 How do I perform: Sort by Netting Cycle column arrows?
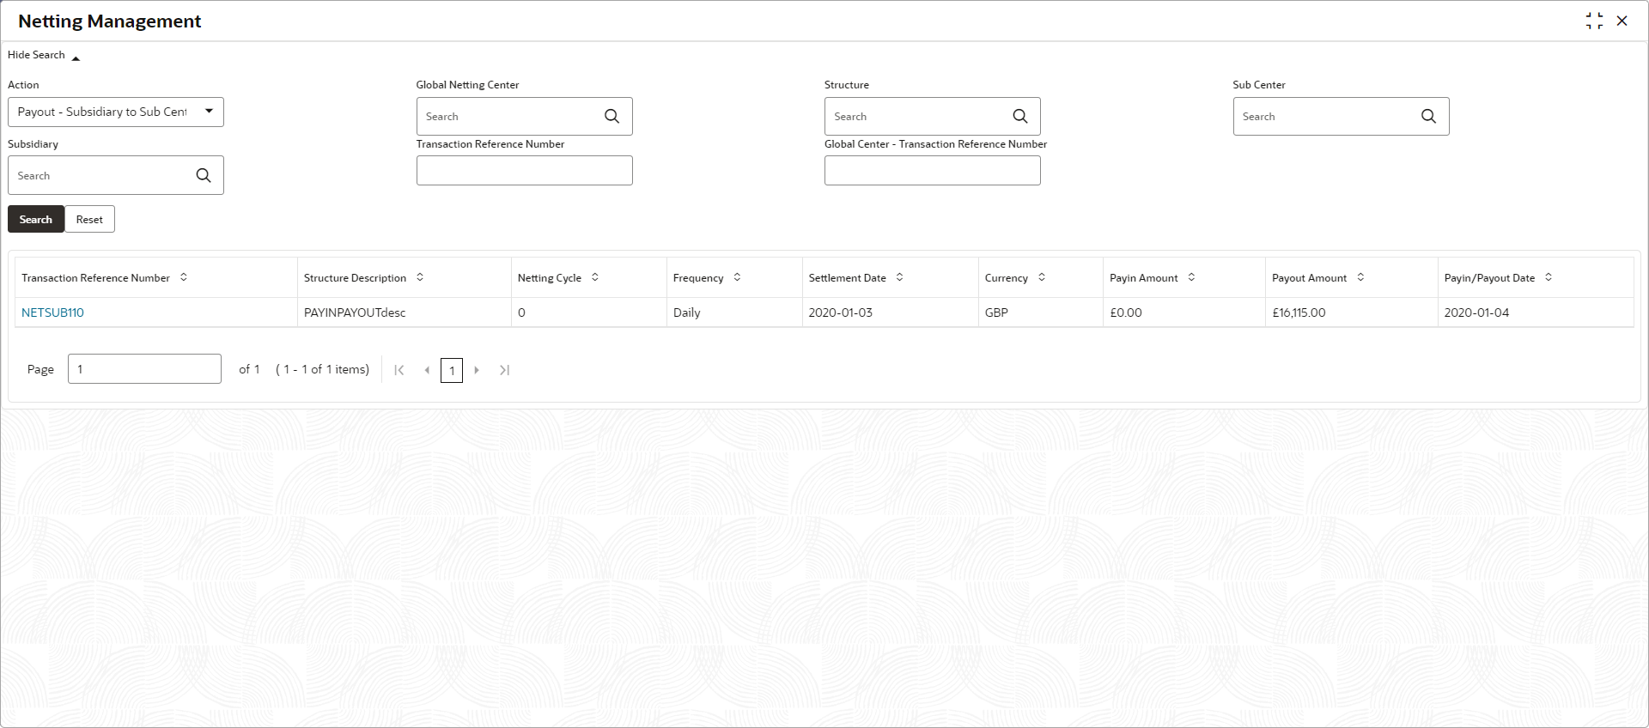tap(595, 277)
